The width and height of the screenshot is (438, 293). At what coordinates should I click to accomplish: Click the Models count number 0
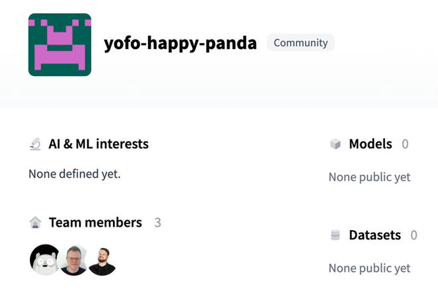pyautogui.click(x=405, y=144)
